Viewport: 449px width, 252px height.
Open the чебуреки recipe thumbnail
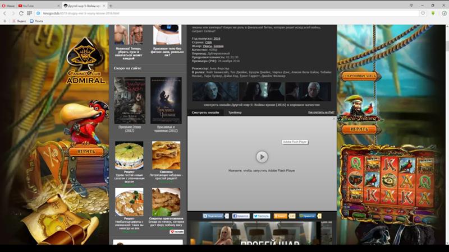(x=166, y=155)
